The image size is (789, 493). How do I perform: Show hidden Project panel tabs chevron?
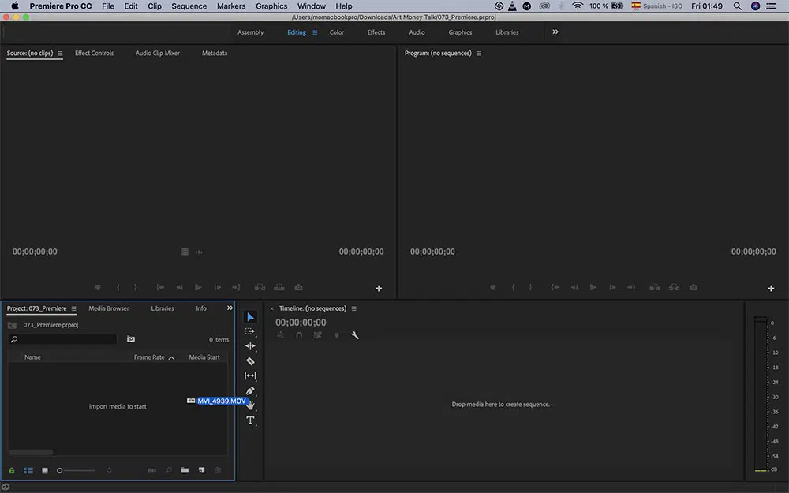[230, 308]
